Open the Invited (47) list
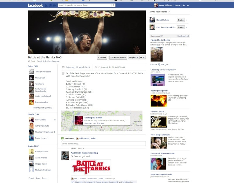Viewport: 234px width, 183px height. coord(34,146)
